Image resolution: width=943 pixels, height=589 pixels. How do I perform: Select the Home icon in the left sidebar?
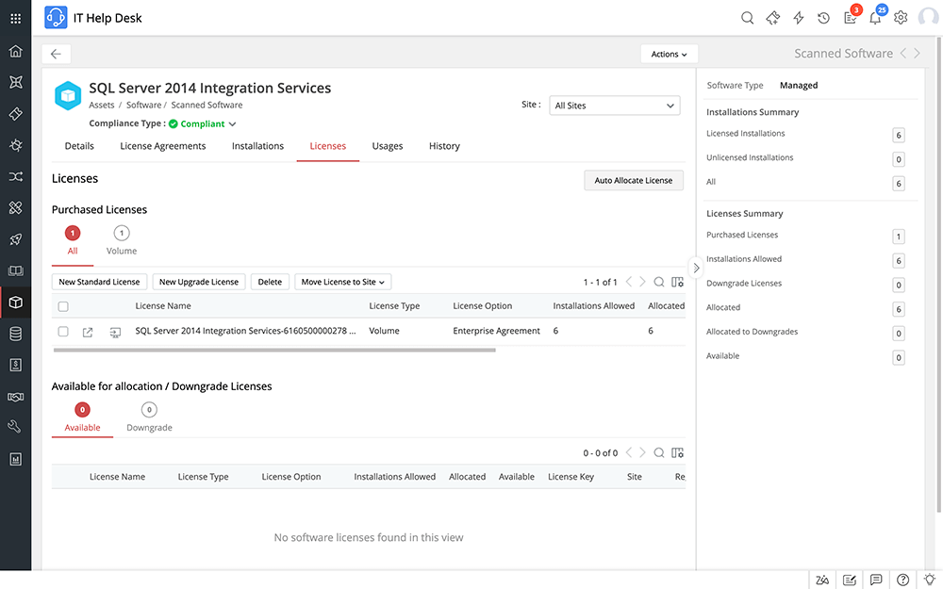(15, 50)
